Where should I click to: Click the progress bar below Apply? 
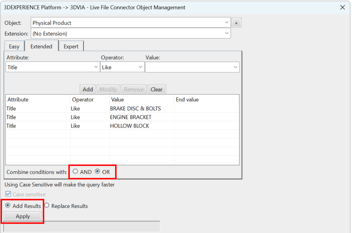(x=82, y=226)
